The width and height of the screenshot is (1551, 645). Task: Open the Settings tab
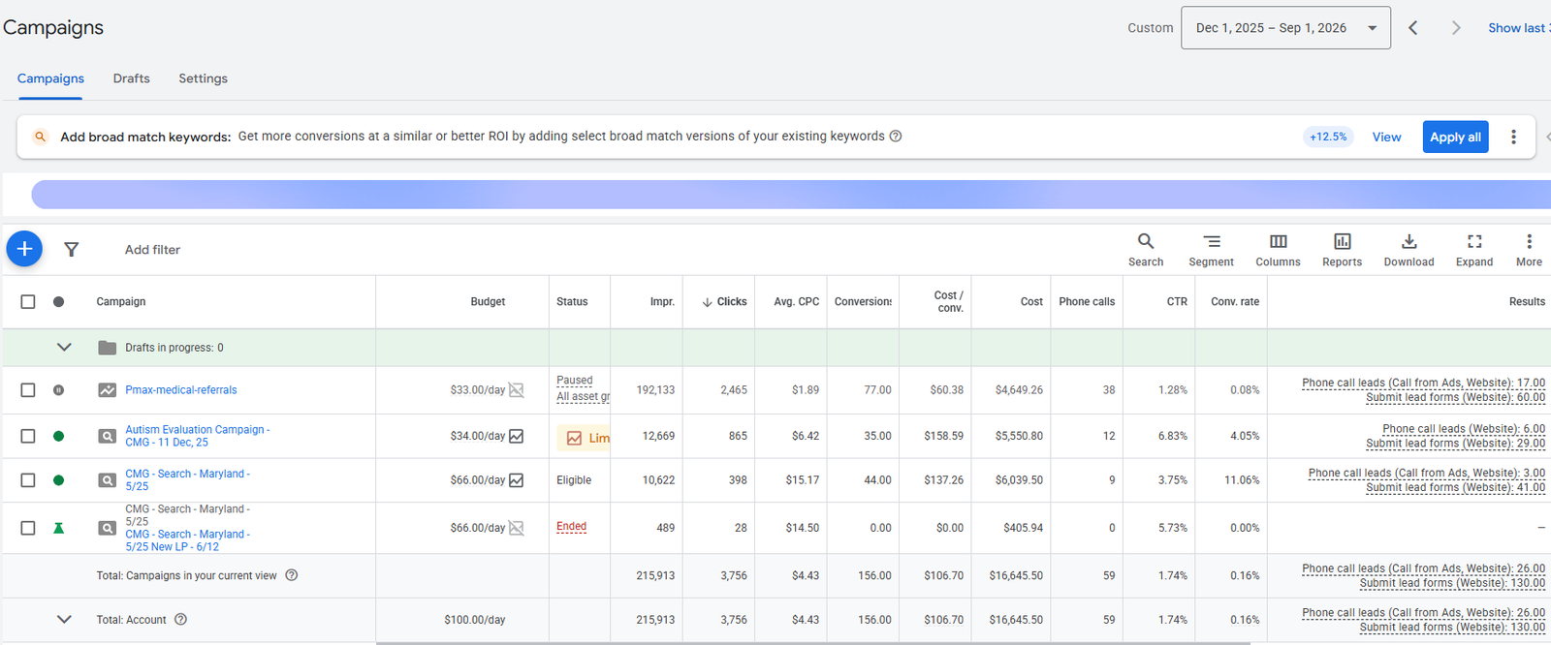click(x=203, y=78)
